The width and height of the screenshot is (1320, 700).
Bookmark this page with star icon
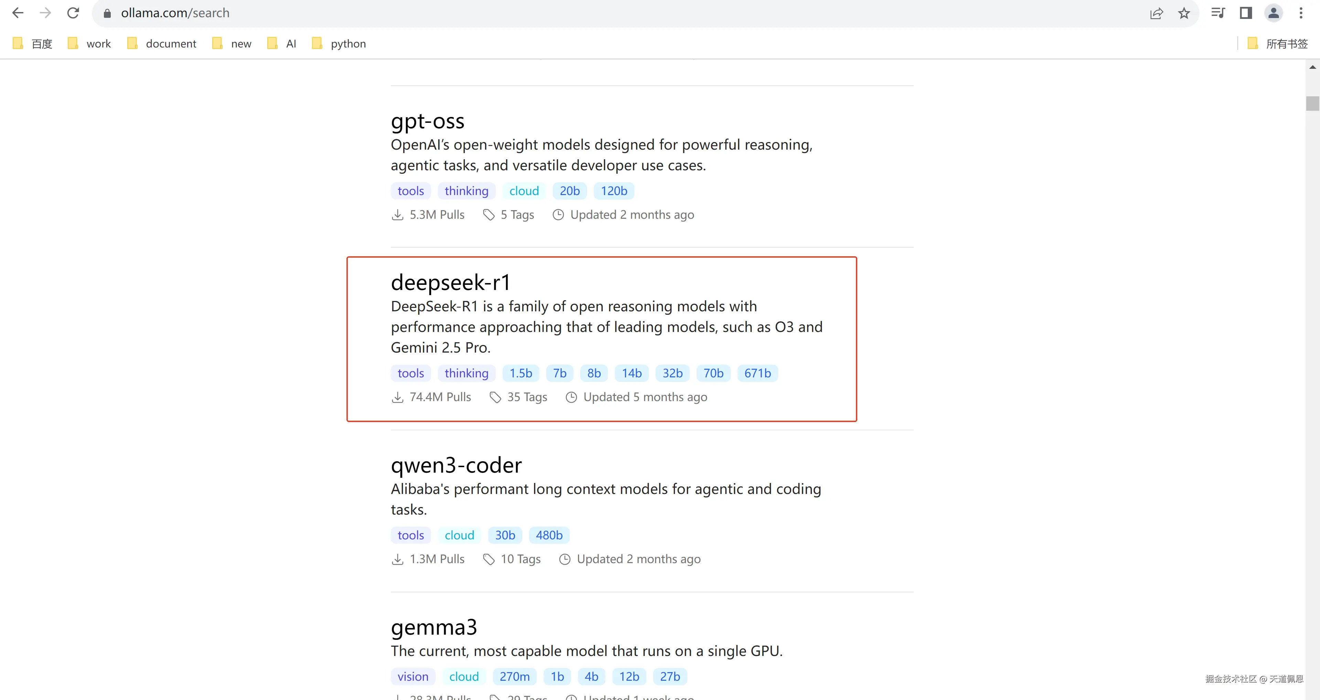pos(1184,13)
